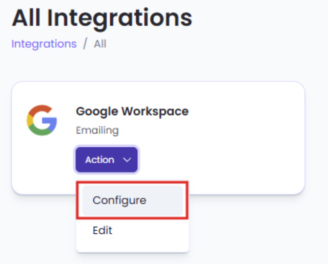Click the Google Workspace card title
The height and width of the screenshot is (264, 328).
click(132, 111)
